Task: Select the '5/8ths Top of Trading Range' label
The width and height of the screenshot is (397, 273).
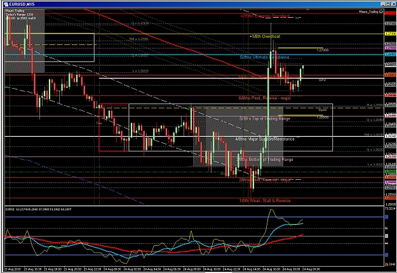Action: click(265, 118)
